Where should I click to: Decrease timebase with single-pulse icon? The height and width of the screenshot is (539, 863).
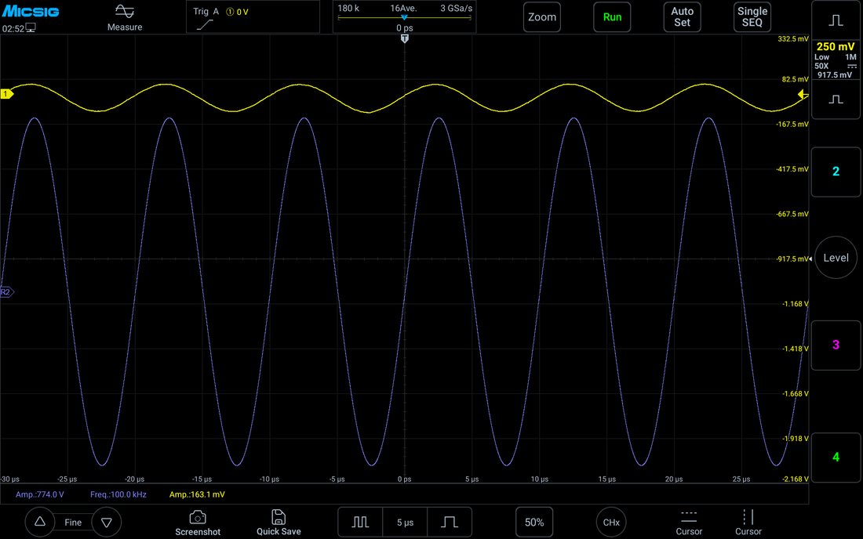coord(449,522)
